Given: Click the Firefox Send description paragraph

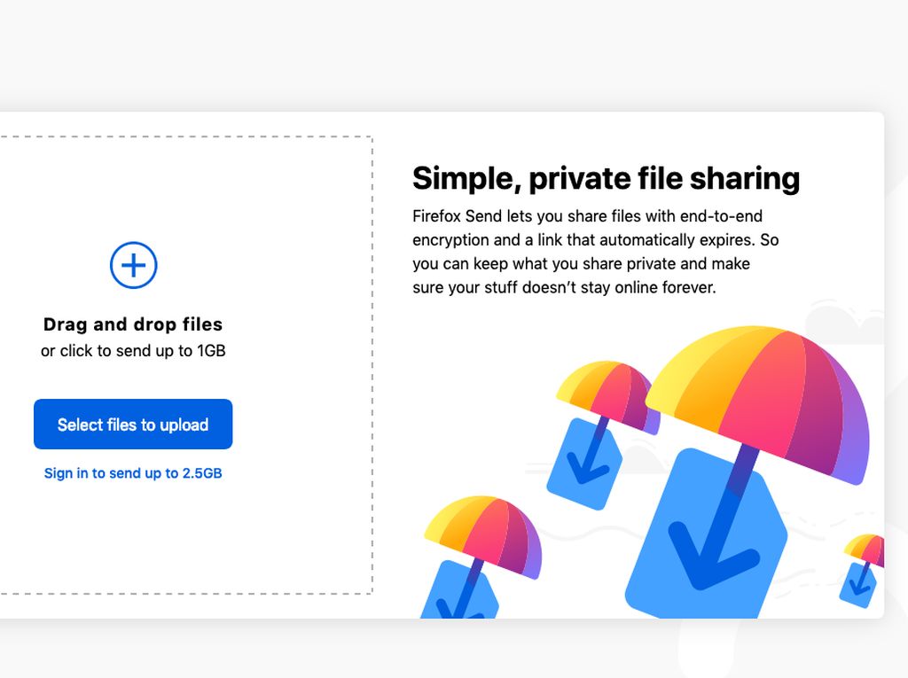Looking at the screenshot, I should click(x=595, y=252).
